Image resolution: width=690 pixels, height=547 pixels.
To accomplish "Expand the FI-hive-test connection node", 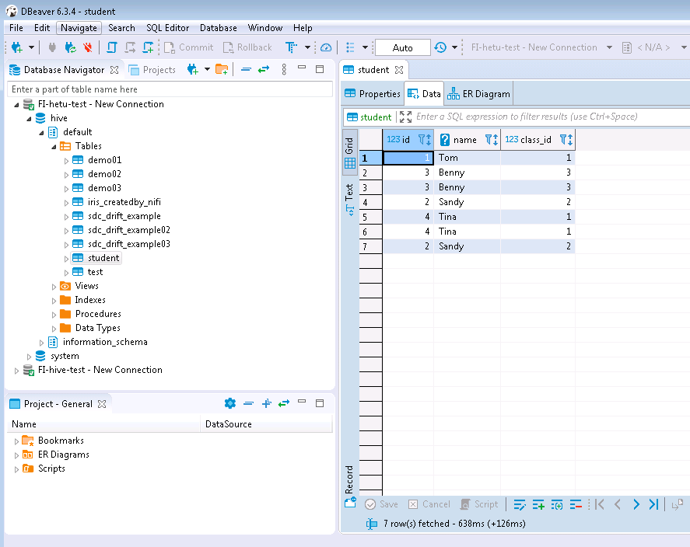I will (x=16, y=370).
